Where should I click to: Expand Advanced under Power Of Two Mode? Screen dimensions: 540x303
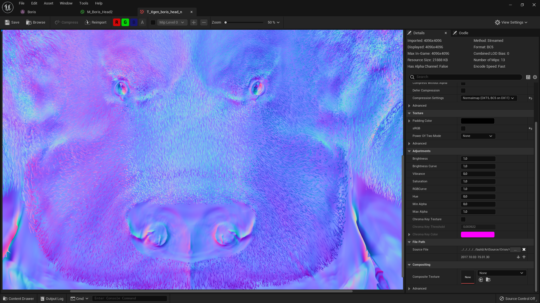tap(409, 144)
